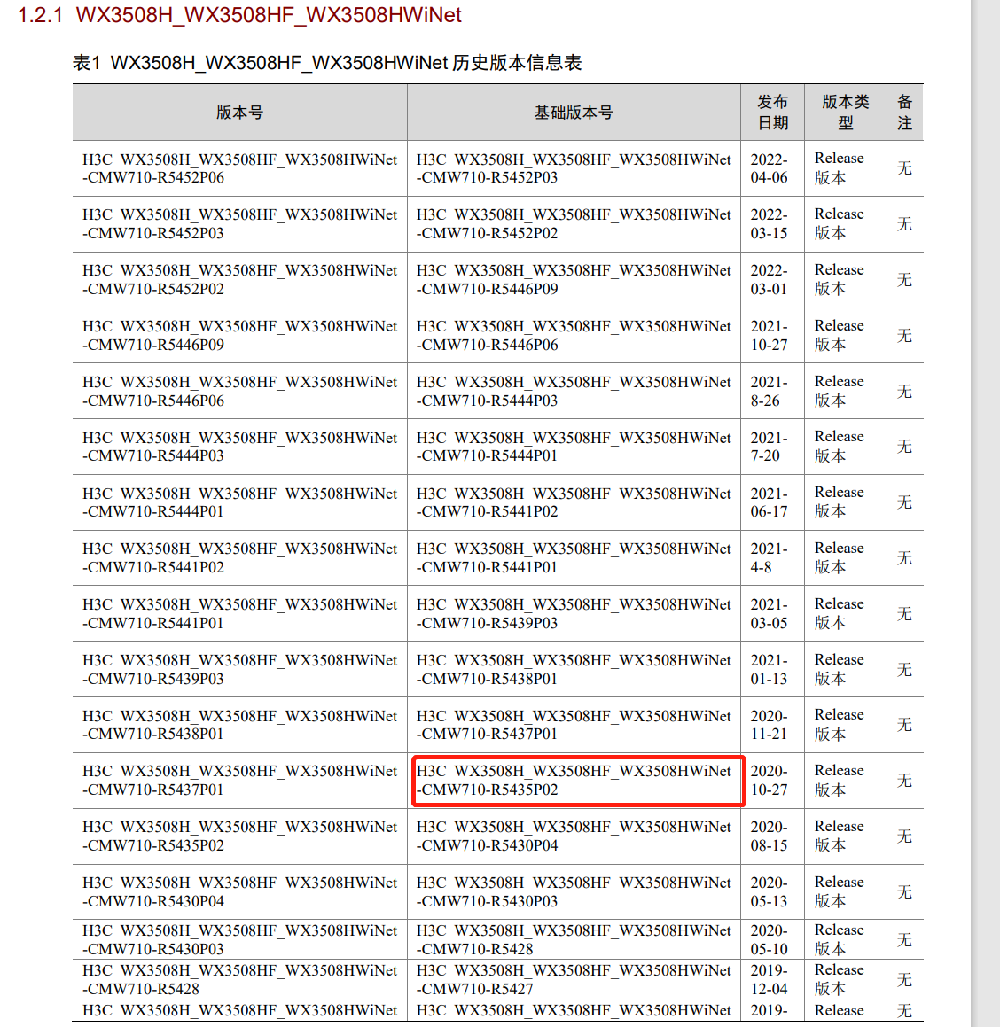The width and height of the screenshot is (1000, 1027).
Task: Select R5444P01 cell in 版本号 column
Action: coord(240,502)
